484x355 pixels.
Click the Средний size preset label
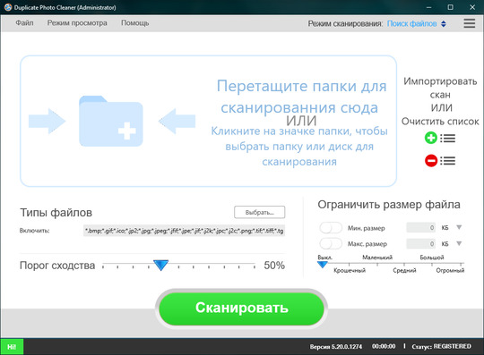[x=404, y=270]
